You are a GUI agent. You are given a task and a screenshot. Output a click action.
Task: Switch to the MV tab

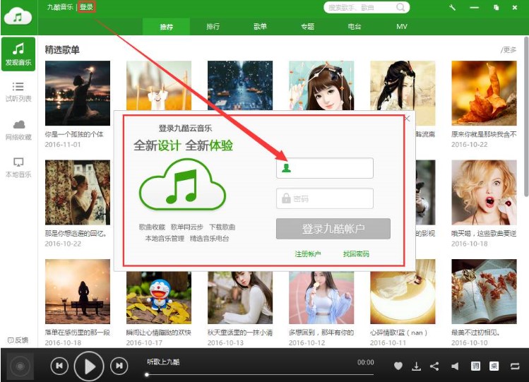point(402,27)
